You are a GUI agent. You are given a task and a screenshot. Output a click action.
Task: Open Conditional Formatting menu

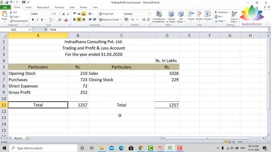click(x=159, y=16)
